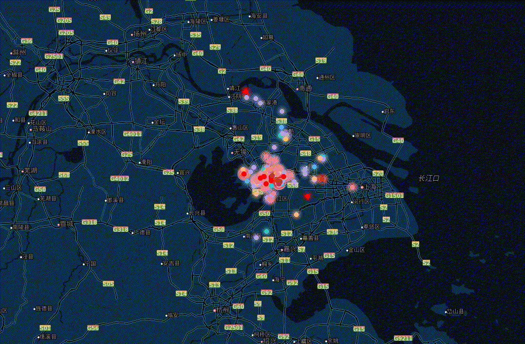Click the G4012 highway shield
The image size is (525, 344).
pos(120,179)
